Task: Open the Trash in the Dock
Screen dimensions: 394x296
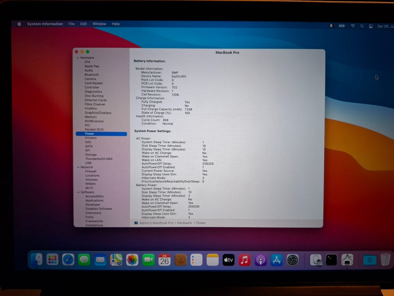Action: pos(385,259)
